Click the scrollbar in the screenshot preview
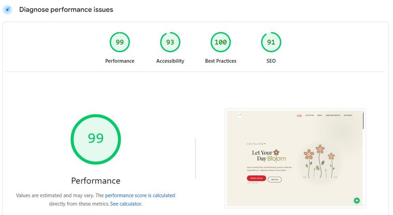Image resolution: width=393 pixels, height=215 pixels. pyautogui.click(x=363, y=121)
